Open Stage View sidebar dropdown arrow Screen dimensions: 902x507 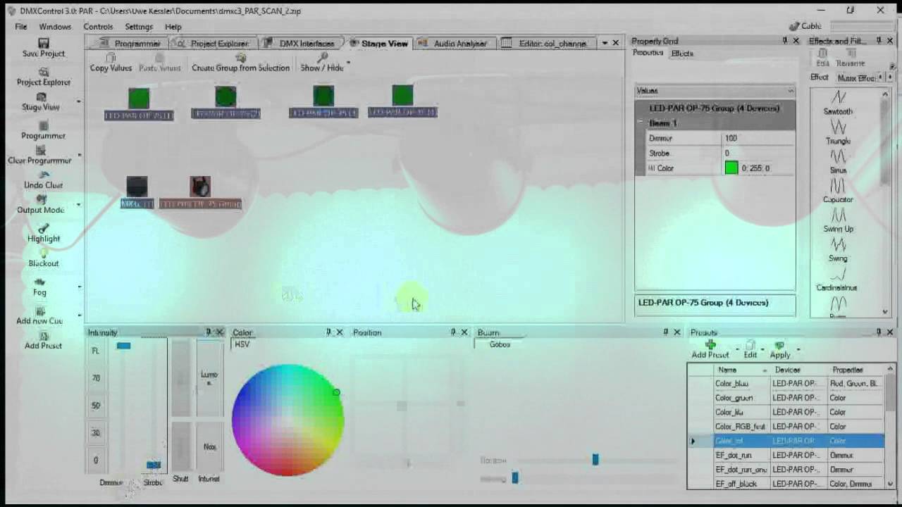tap(79, 101)
